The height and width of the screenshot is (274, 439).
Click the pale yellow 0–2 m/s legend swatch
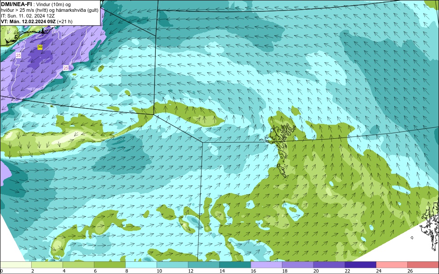point(16,265)
